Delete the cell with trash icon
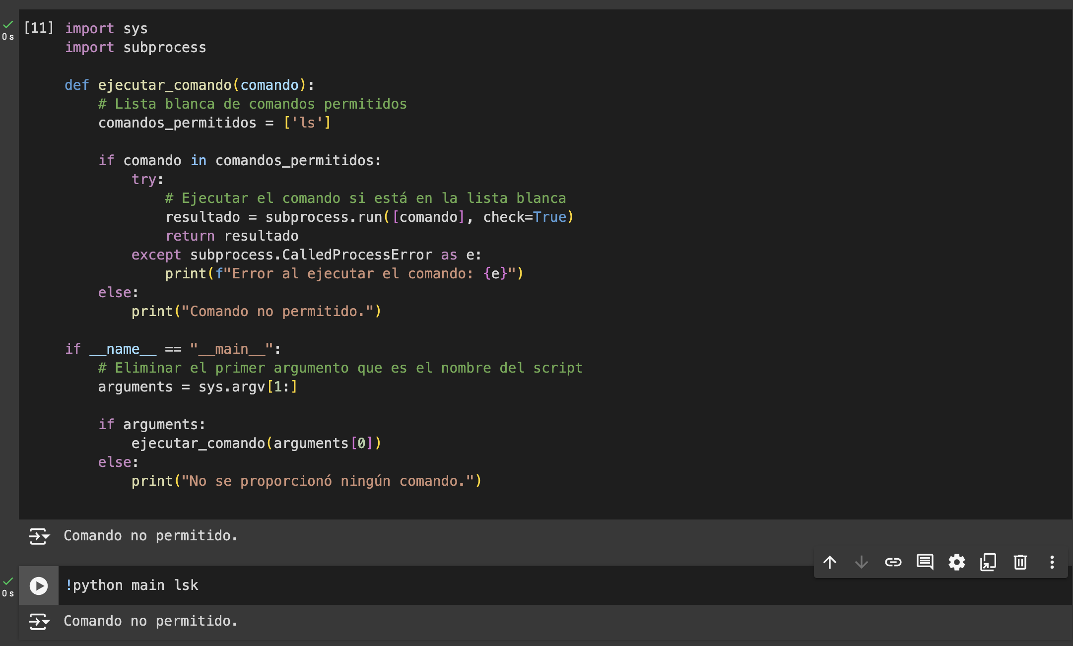 pyautogui.click(x=1020, y=562)
